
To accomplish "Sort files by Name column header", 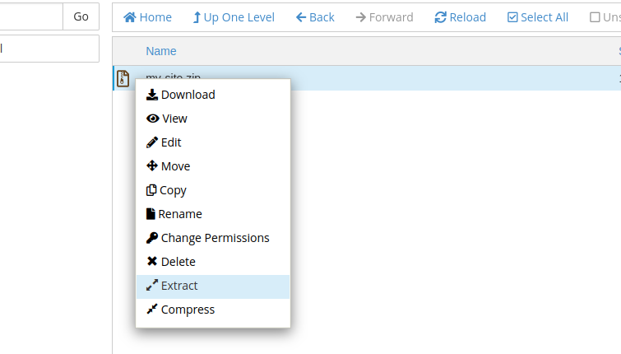I will pos(161,51).
